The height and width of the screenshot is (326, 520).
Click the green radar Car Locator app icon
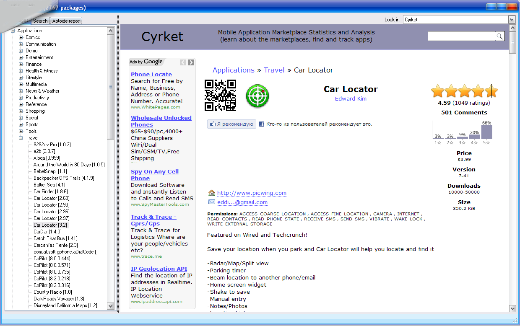pos(257,96)
